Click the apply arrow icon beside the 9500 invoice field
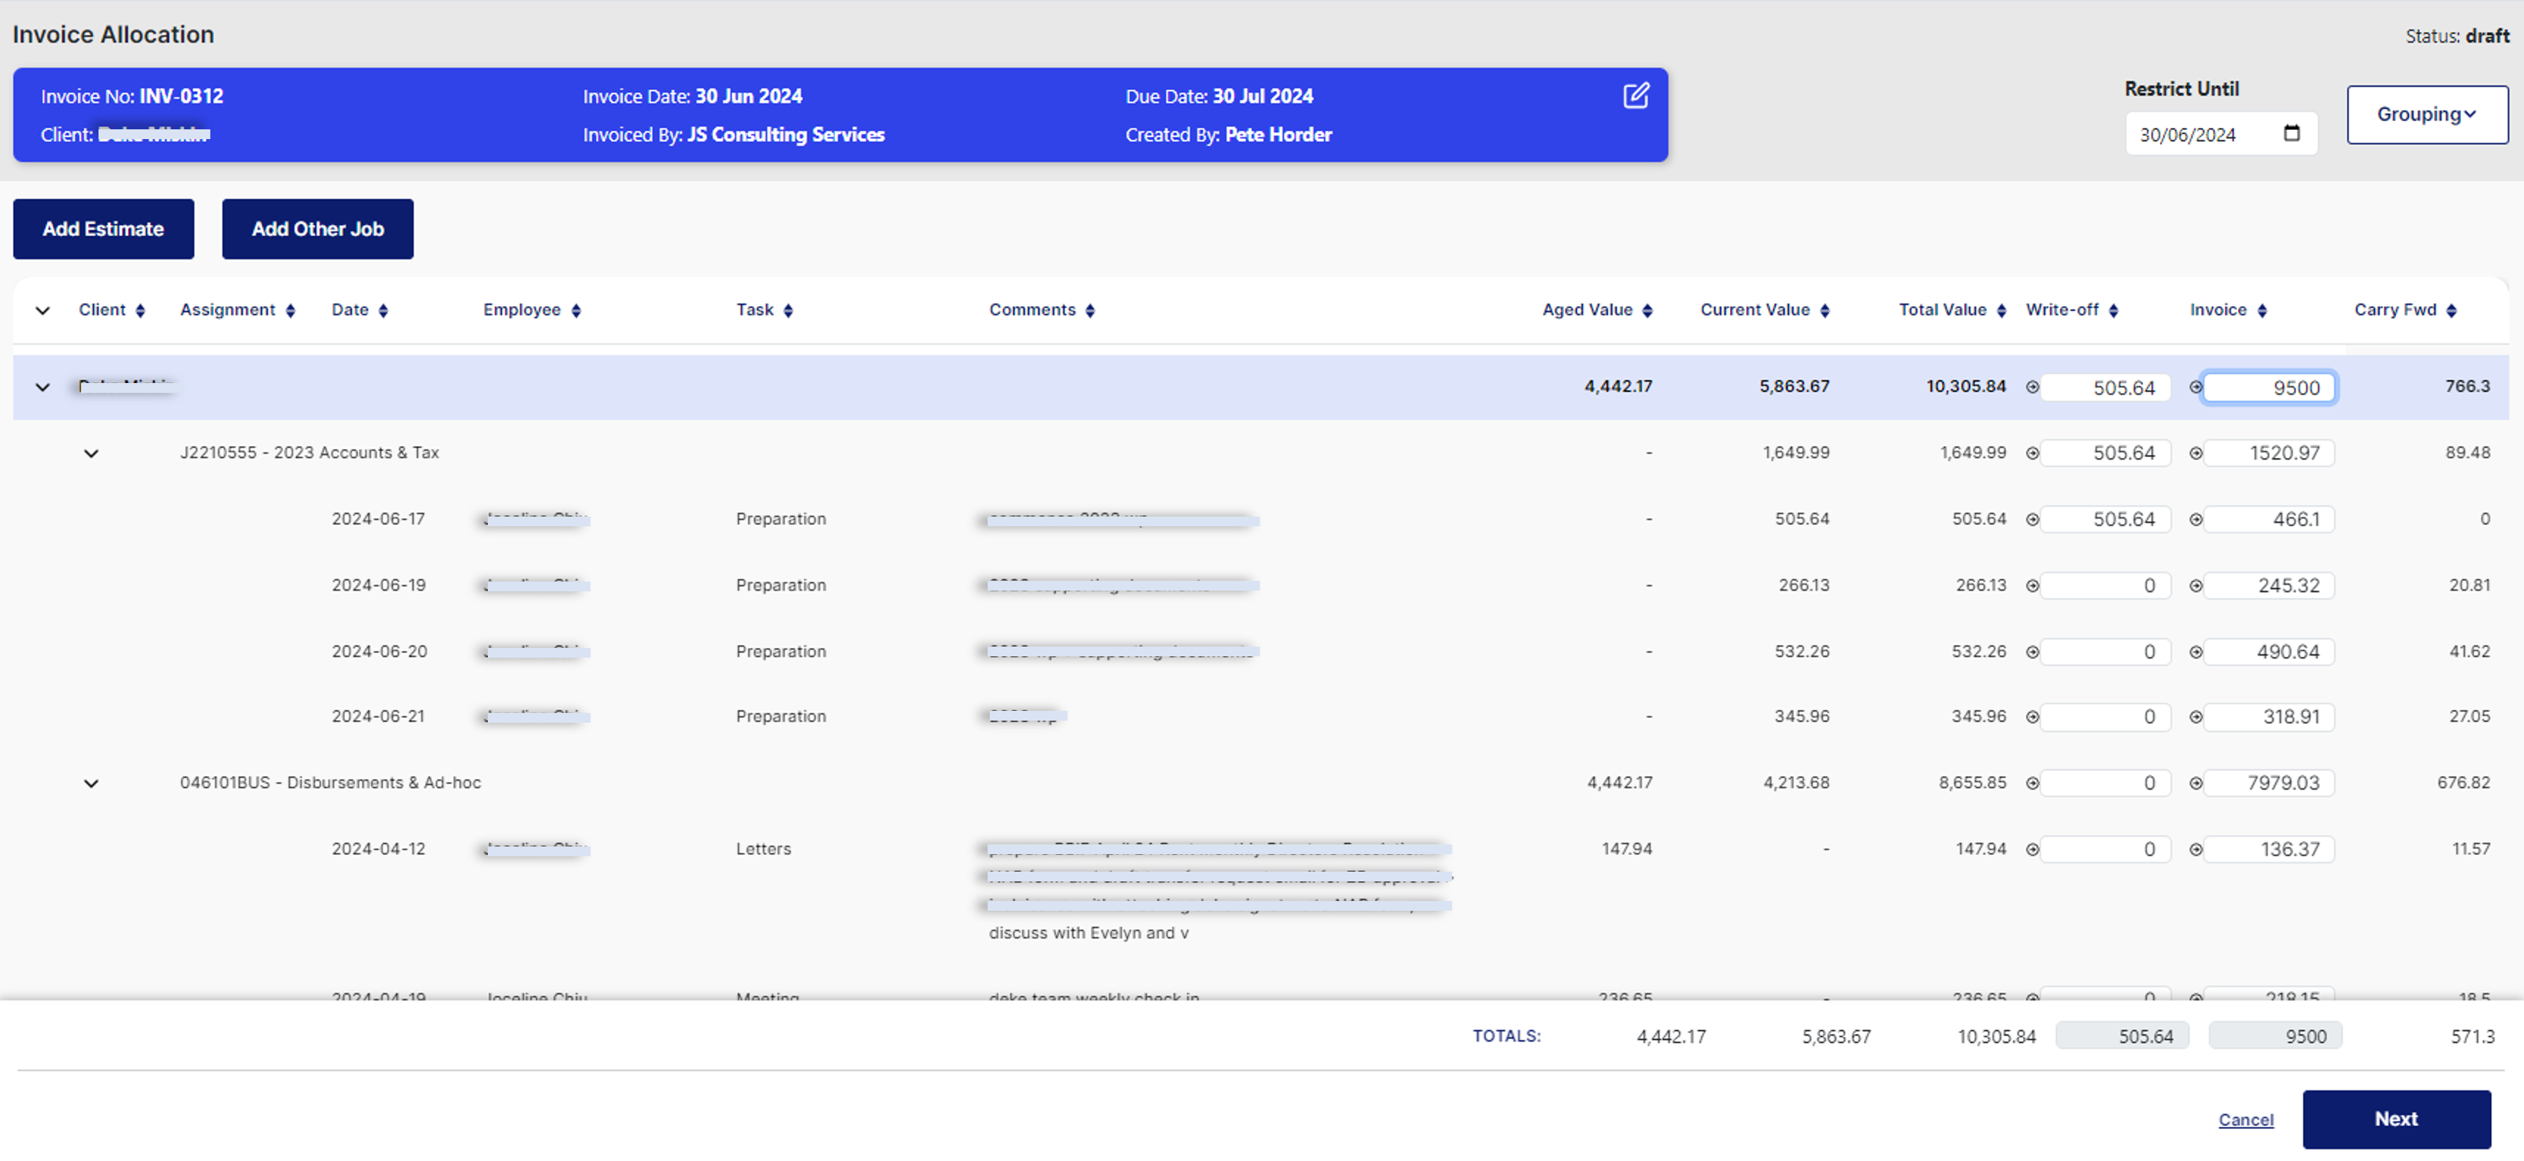2524x1161 pixels. [2195, 387]
